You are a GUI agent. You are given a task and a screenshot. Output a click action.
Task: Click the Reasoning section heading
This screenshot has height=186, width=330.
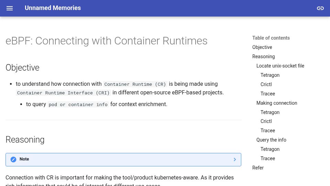point(25,139)
